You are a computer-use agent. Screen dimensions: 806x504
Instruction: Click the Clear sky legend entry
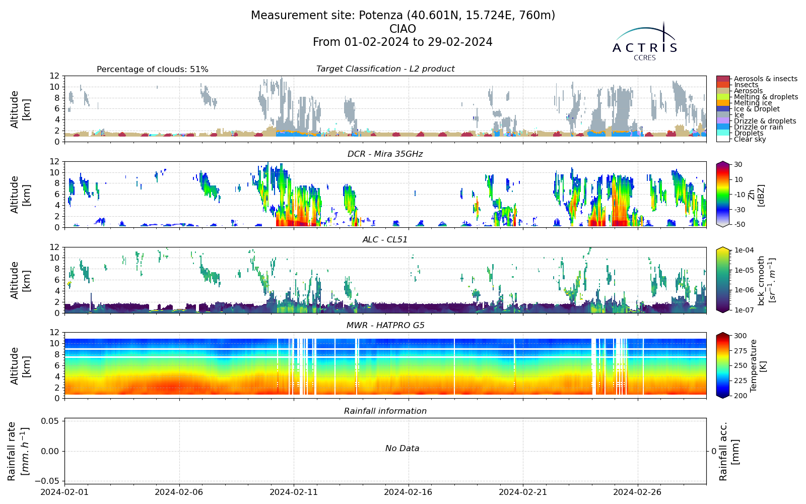[750, 139]
